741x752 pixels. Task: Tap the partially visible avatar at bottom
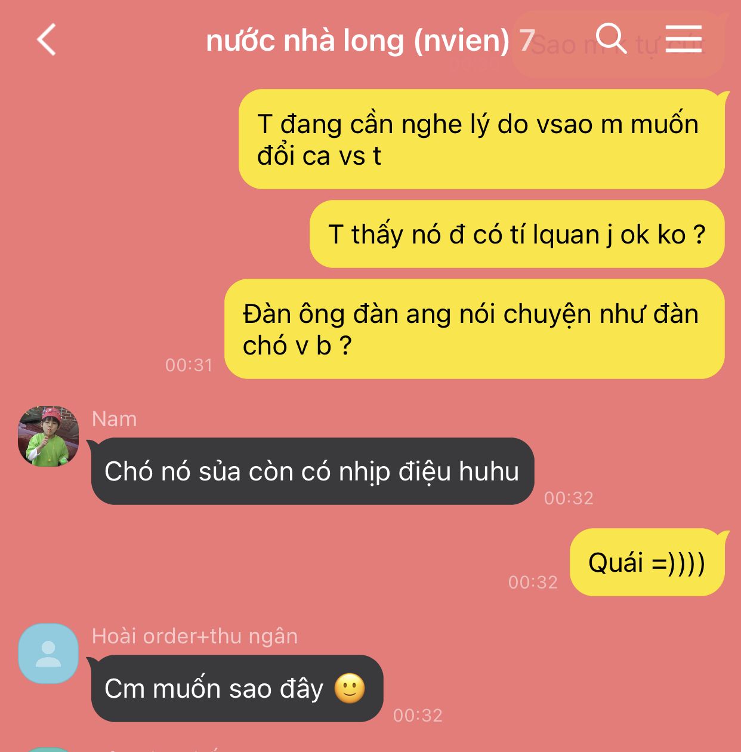pos(48,748)
